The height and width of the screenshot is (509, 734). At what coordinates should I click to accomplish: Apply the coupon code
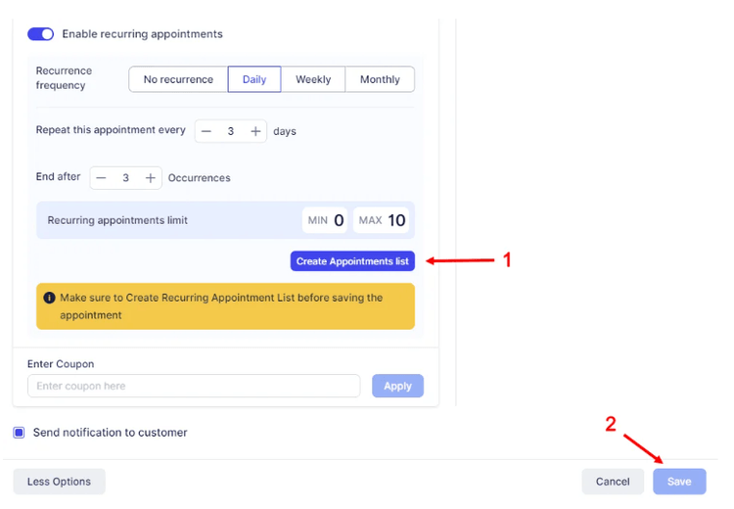pyautogui.click(x=398, y=386)
